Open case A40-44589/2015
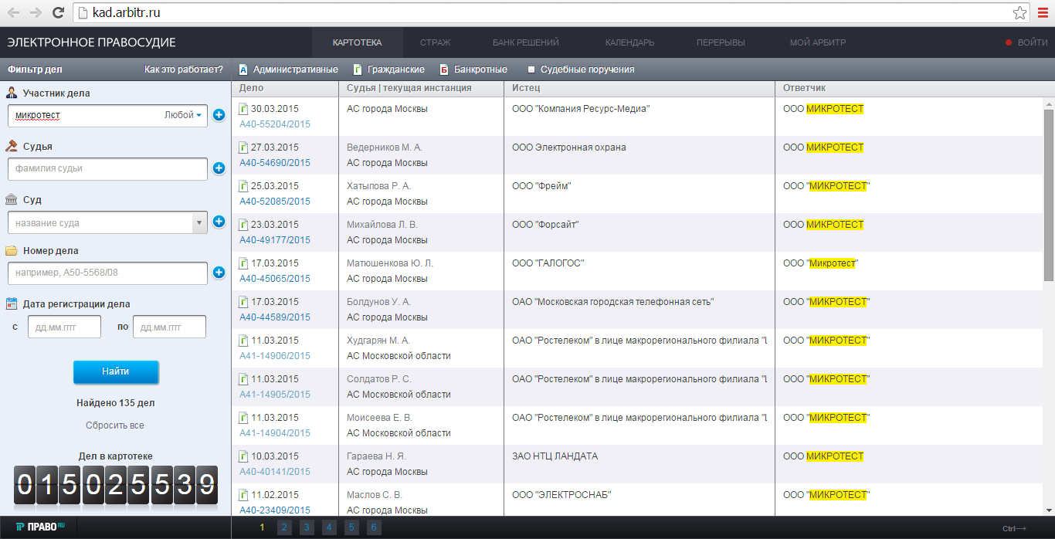The image size is (1055, 539). click(x=275, y=317)
